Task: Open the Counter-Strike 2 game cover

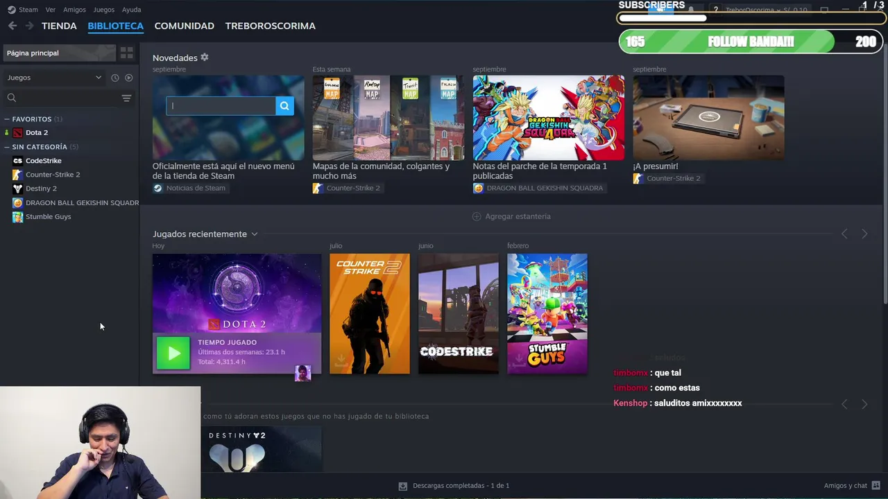Action: [370, 314]
